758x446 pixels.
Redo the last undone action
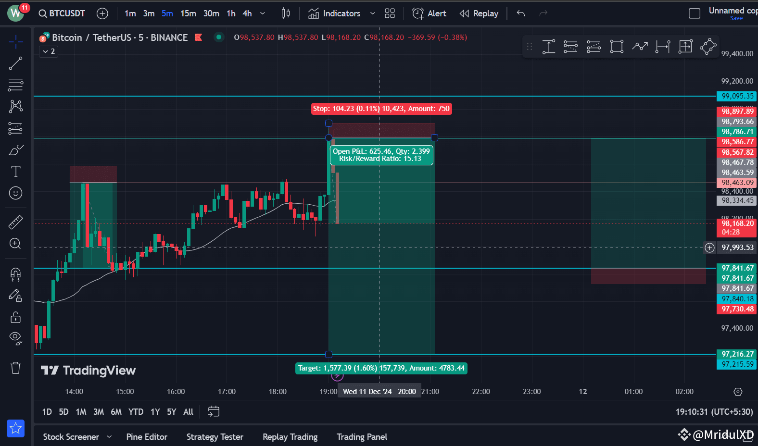click(543, 13)
